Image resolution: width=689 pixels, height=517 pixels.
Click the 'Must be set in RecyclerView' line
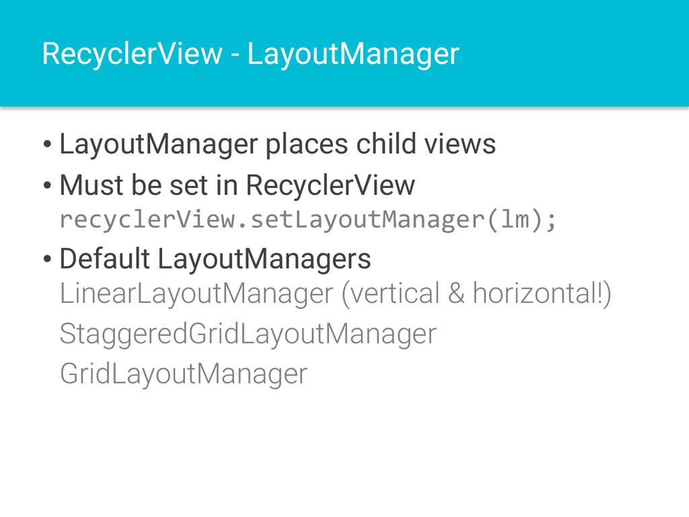tap(238, 185)
